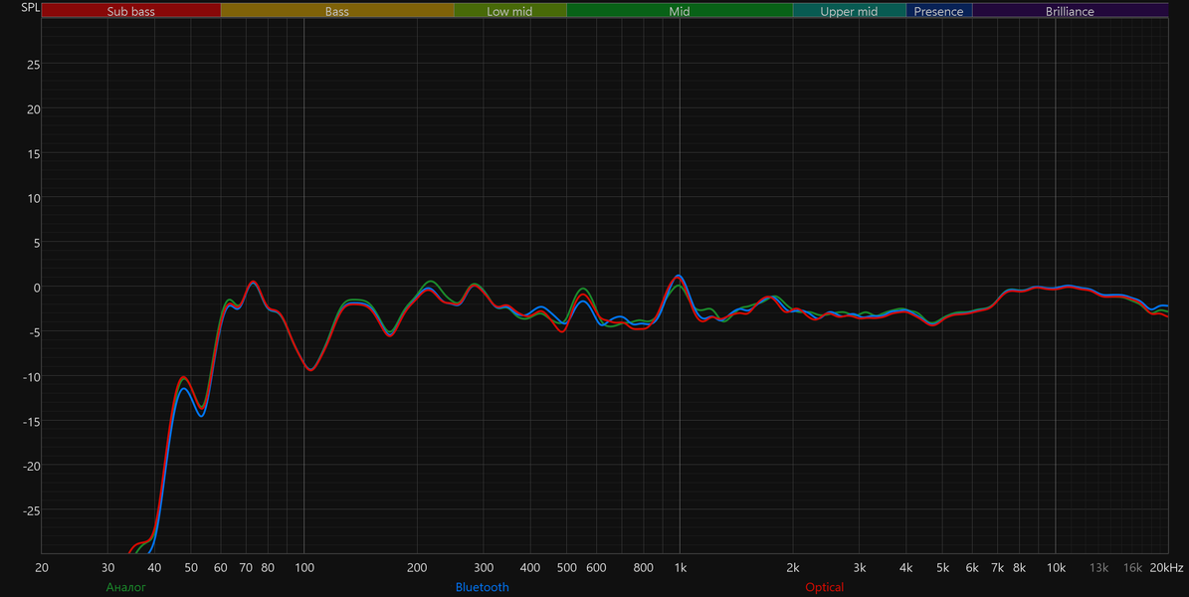Click the 10k frequency axis label
1189x597 pixels.
click(1056, 567)
